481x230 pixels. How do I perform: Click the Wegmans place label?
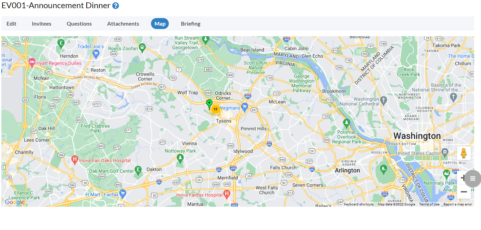pos(230,108)
